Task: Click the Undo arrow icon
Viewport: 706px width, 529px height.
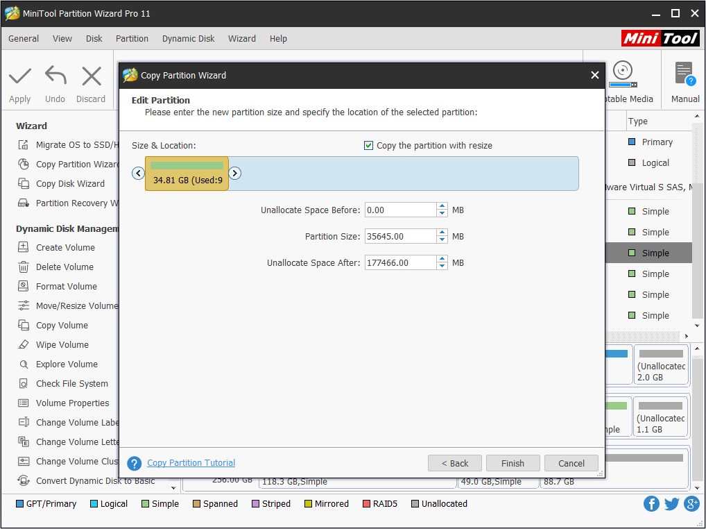Action: [55, 76]
